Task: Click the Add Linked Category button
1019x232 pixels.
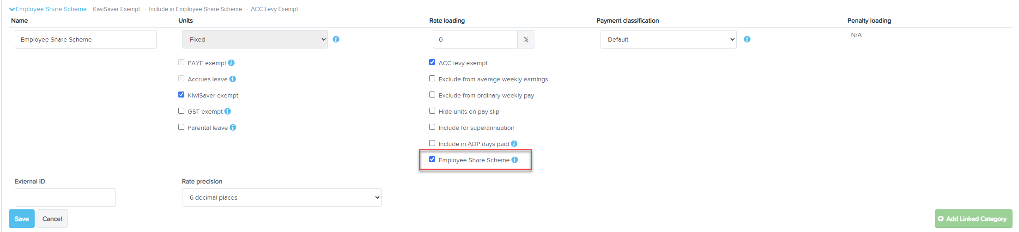Action: pos(973,219)
